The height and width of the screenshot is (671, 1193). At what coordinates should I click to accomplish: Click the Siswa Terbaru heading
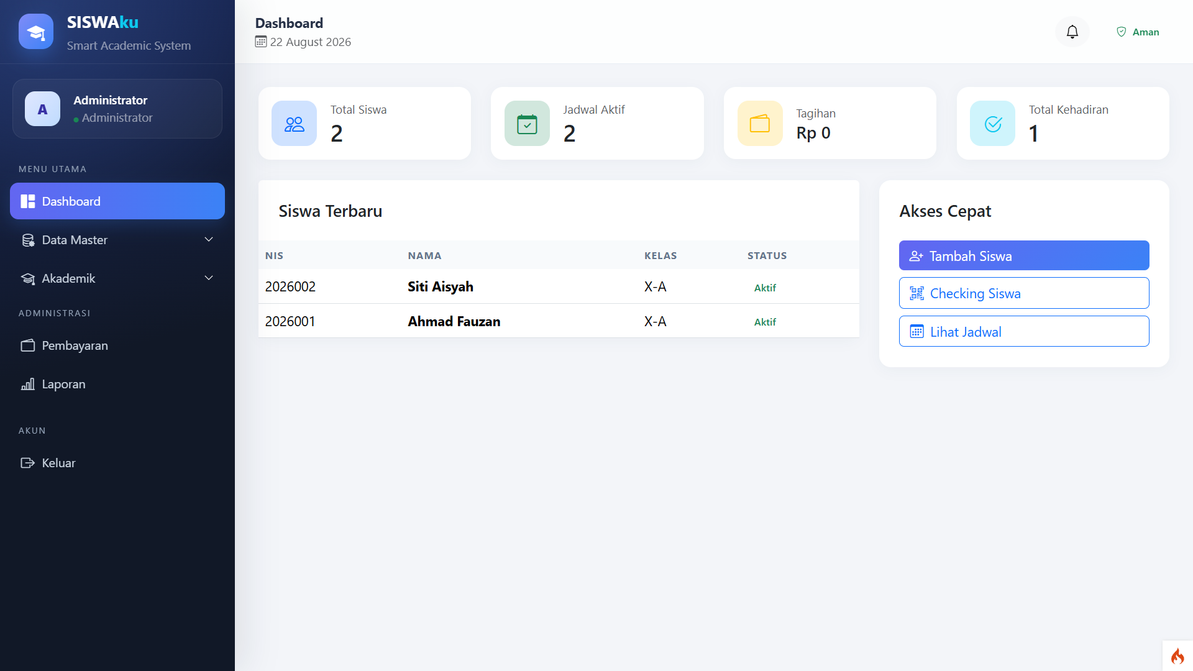click(x=330, y=211)
